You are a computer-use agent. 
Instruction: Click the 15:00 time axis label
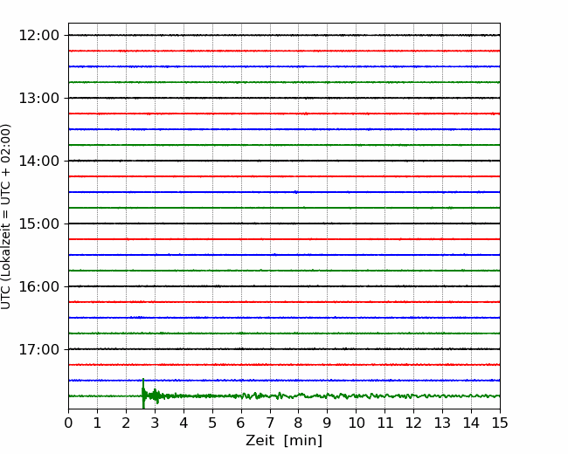pos(38,224)
